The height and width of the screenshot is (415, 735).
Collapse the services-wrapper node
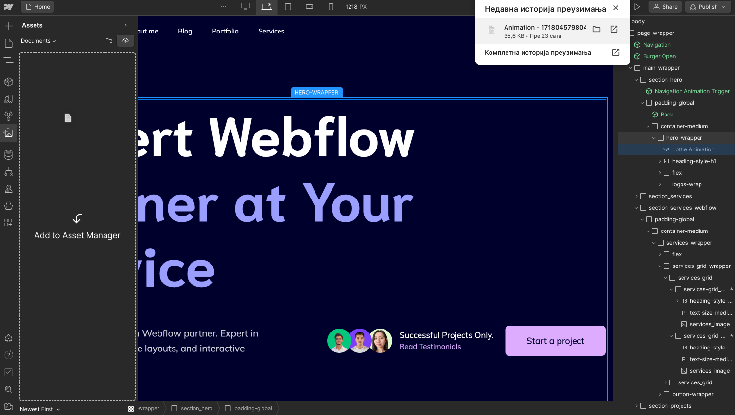654,243
